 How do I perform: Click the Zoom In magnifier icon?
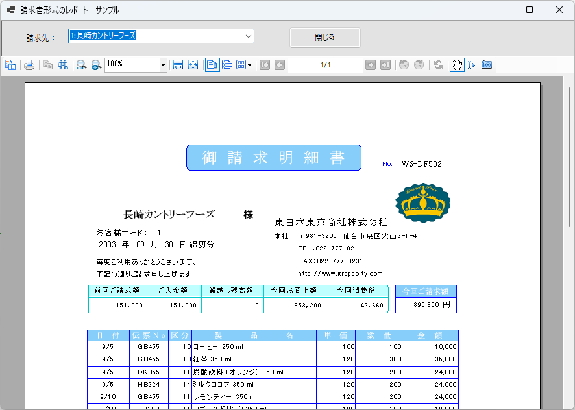pos(96,65)
